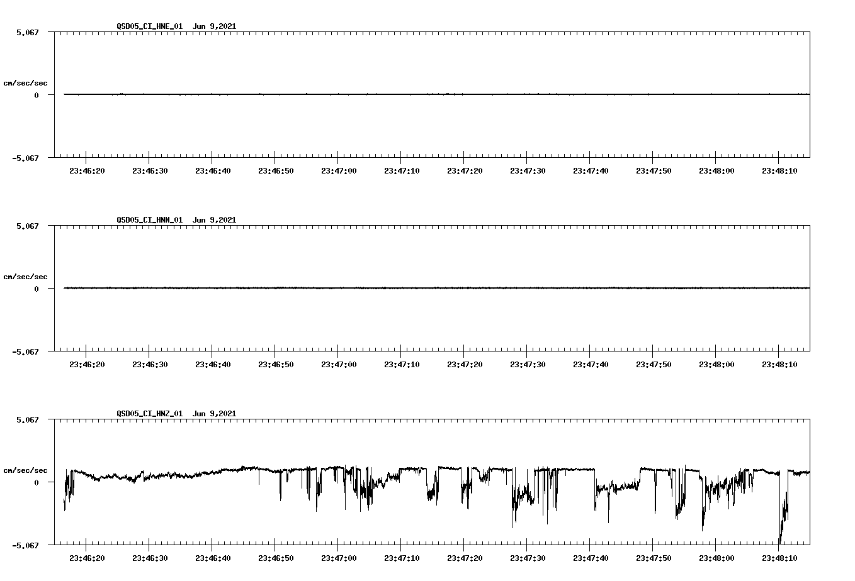The height and width of the screenshot is (581, 855).
Task: Click the 5.067 upper limit on HNN plot
Action: (x=28, y=226)
